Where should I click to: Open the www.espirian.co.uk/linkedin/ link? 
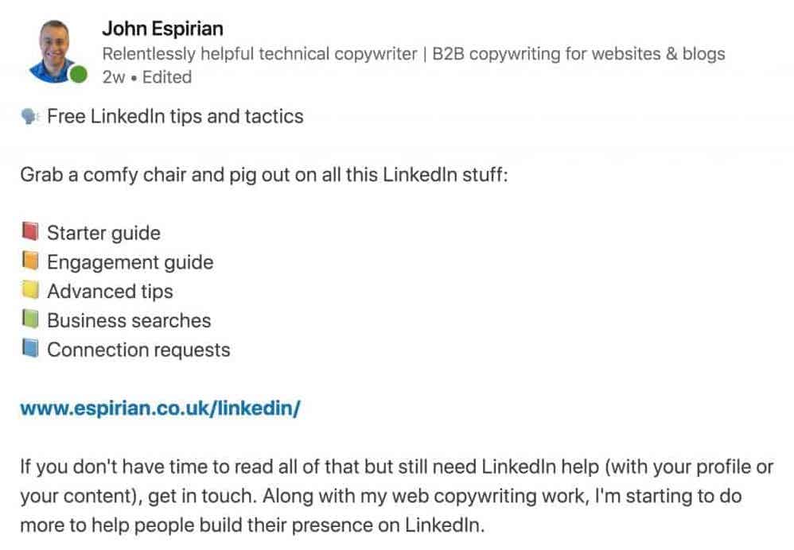[160, 409]
